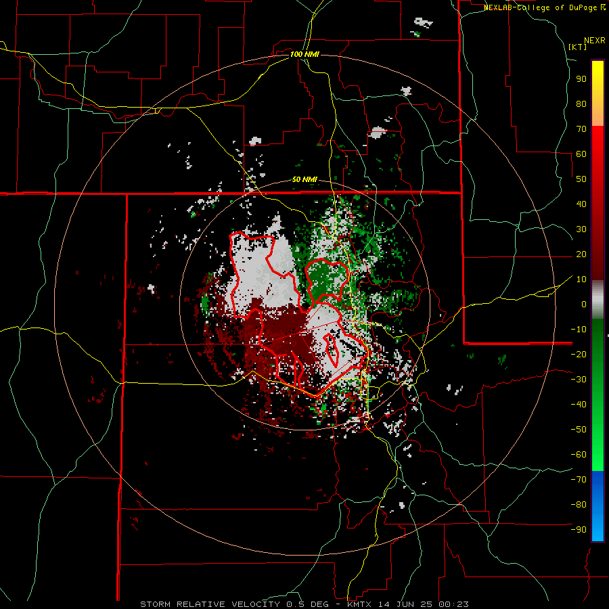The image size is (609, 609).
Task: Click "STORM RELATIVE VELOCITY" in the caption
Action: 210,604
